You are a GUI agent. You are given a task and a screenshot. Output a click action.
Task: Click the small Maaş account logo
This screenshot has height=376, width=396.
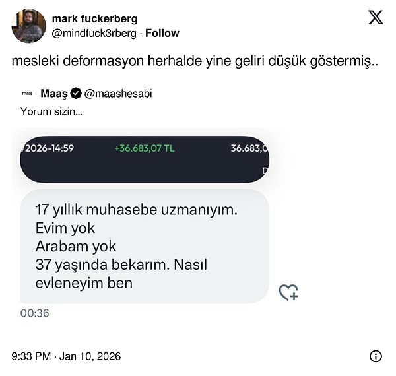27,94
